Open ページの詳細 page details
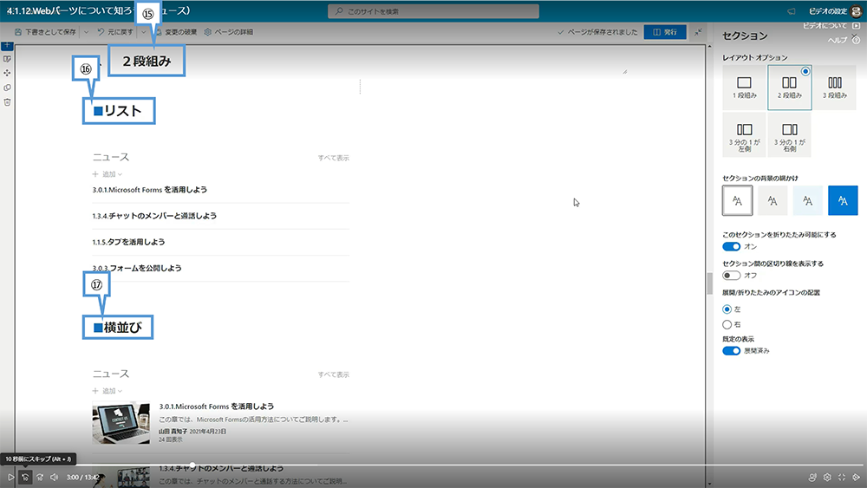 pos(228,32)
